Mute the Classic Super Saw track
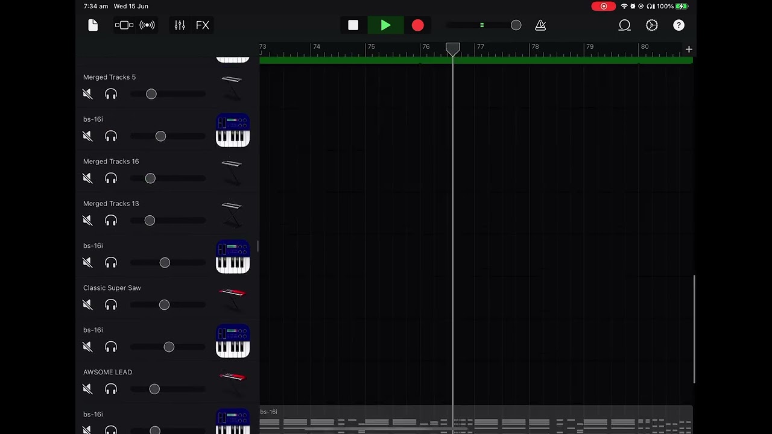This screenshot has height=434, width=772. pos(88,305)
